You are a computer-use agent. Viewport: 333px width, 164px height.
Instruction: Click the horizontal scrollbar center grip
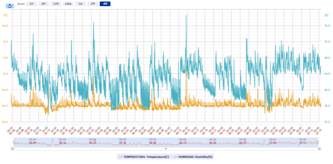point(166,148)
